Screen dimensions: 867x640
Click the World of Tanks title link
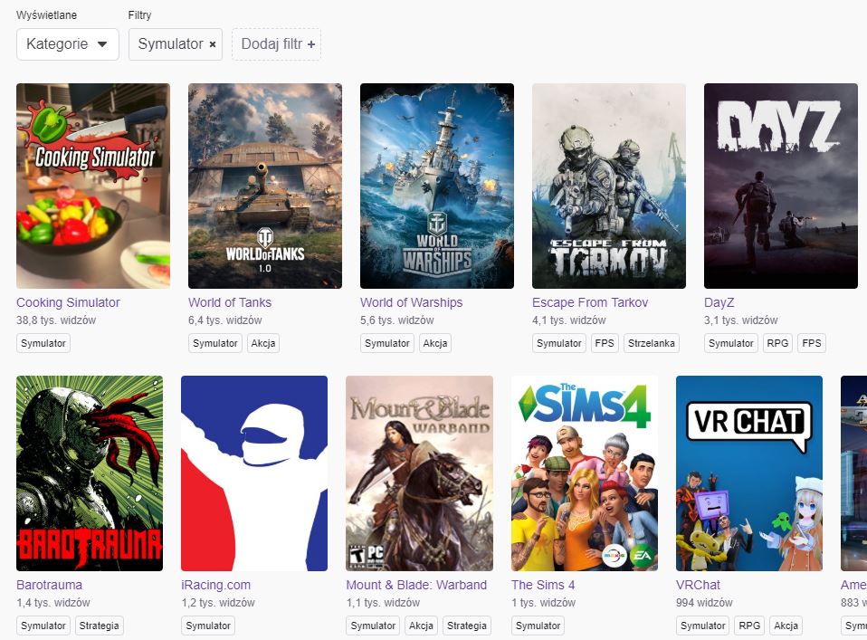(230, 302)
